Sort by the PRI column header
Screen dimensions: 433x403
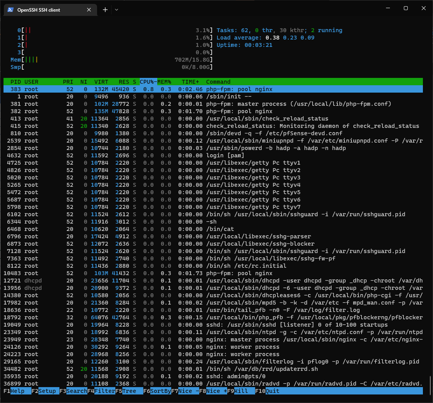click(x=68, y=82)
